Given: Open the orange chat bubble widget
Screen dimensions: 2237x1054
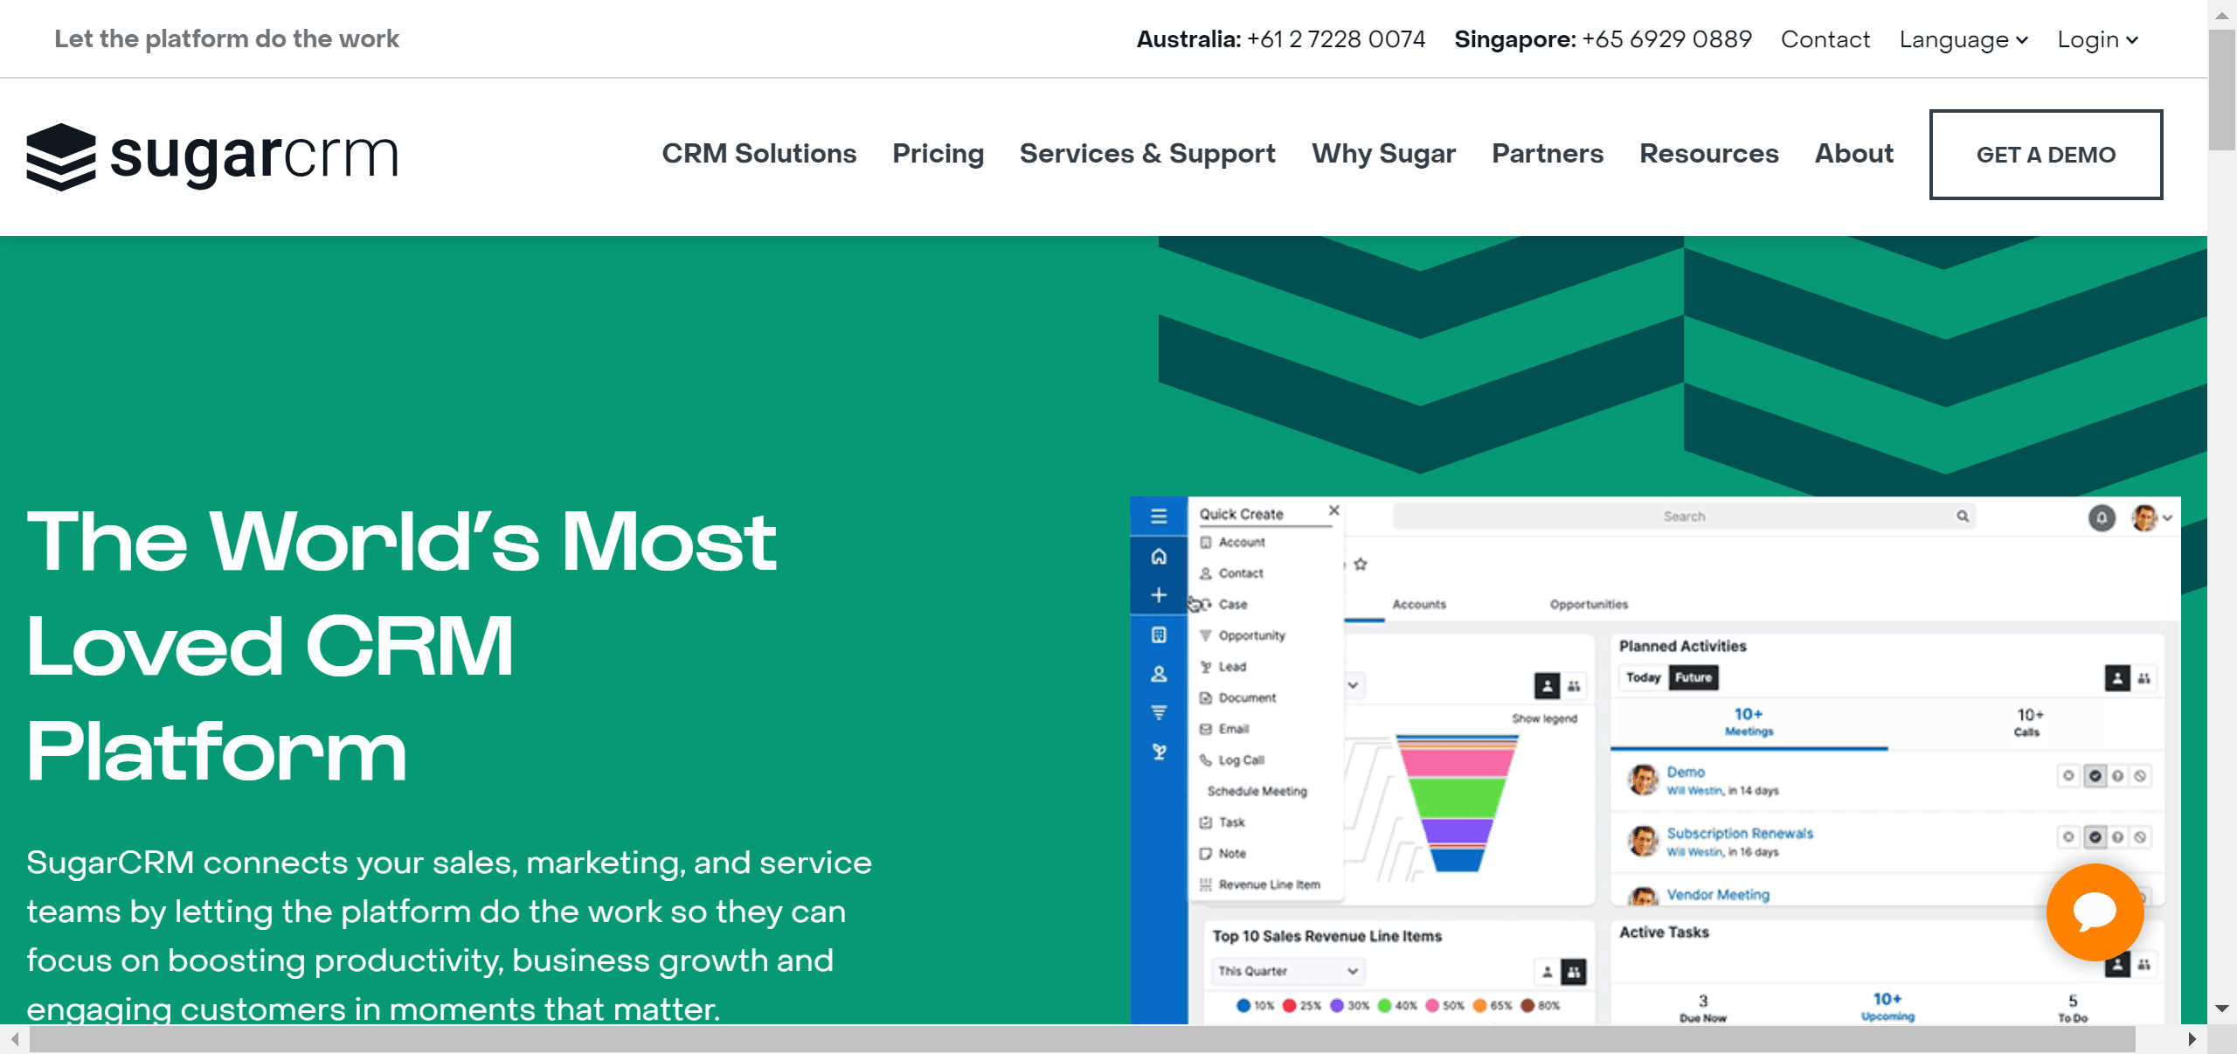Looking at the screenshot, I should 2094,912.
